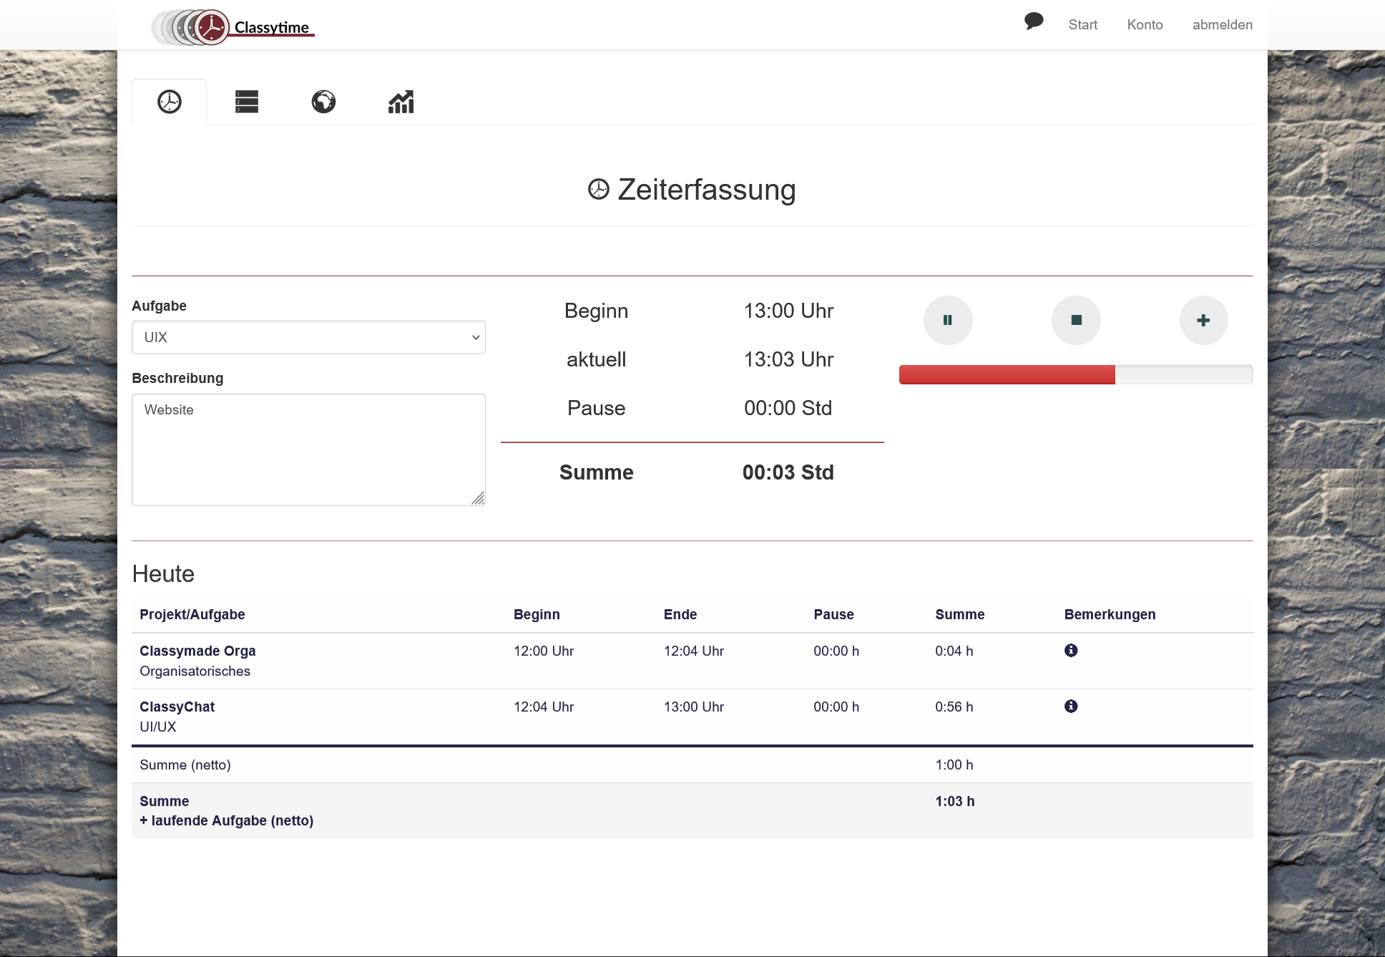The width and height of the screenshot is (1385, 957).
Task: Open the chat speech bubble icon
Action: pyautogui.click(x=1033, y=21)
